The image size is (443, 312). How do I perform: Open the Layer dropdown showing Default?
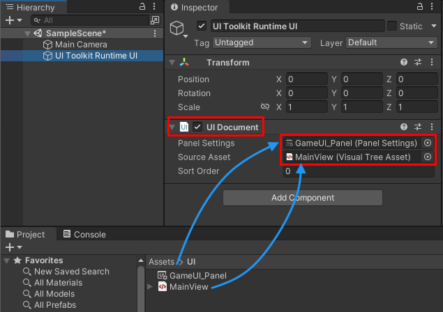pos(391,42)
